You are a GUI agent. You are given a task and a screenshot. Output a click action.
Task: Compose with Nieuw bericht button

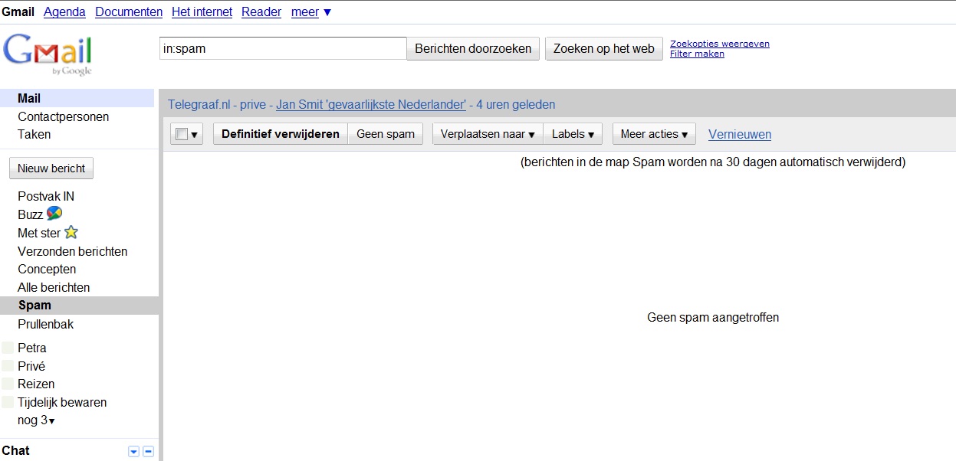pyautogui.click(x=51, y=168)
